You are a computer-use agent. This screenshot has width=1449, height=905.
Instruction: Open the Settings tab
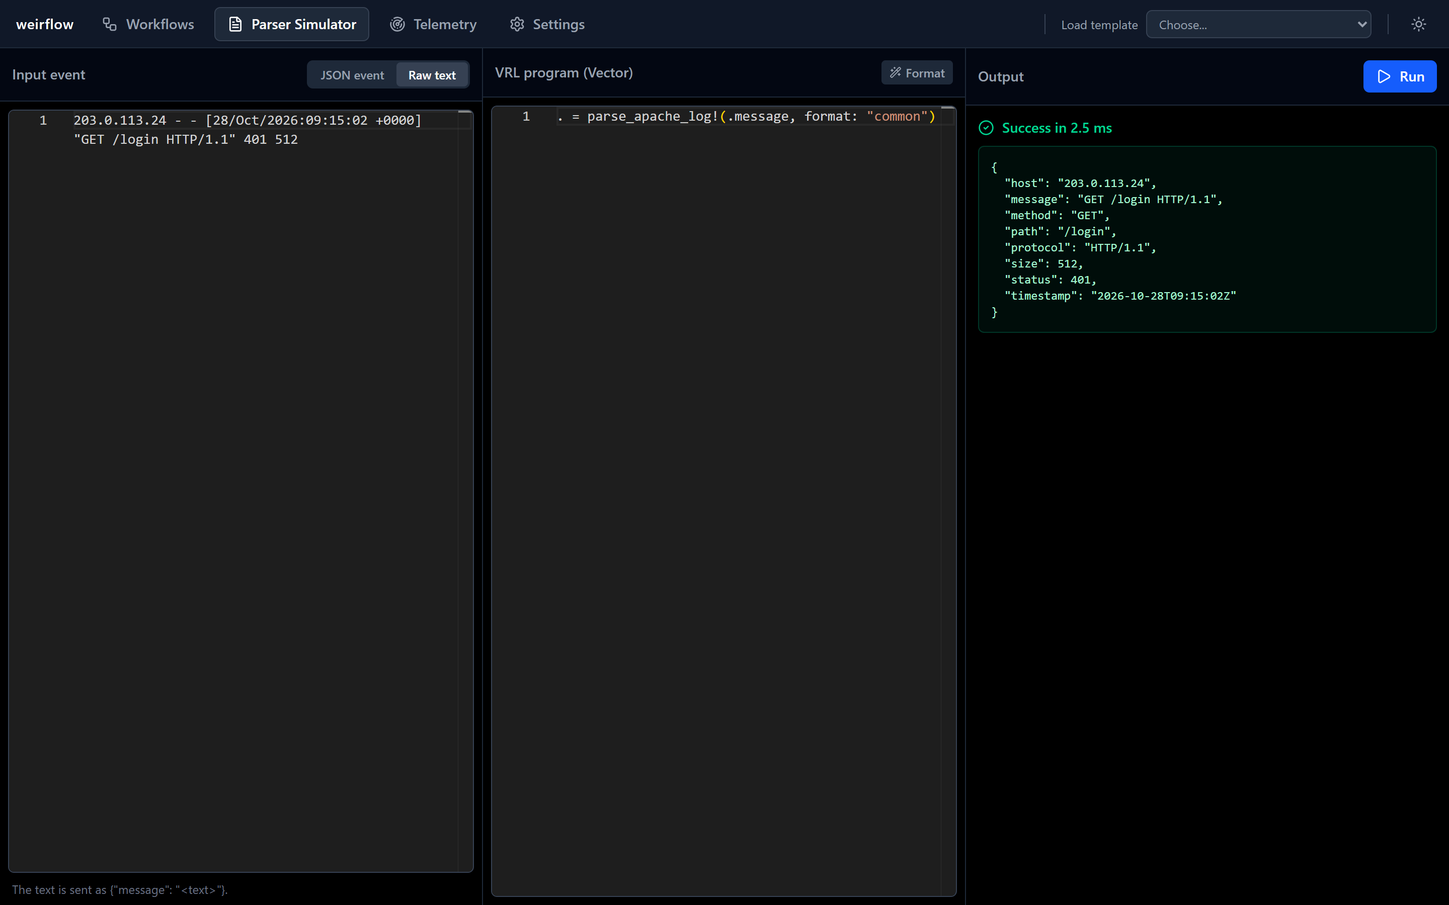(547, 24)
